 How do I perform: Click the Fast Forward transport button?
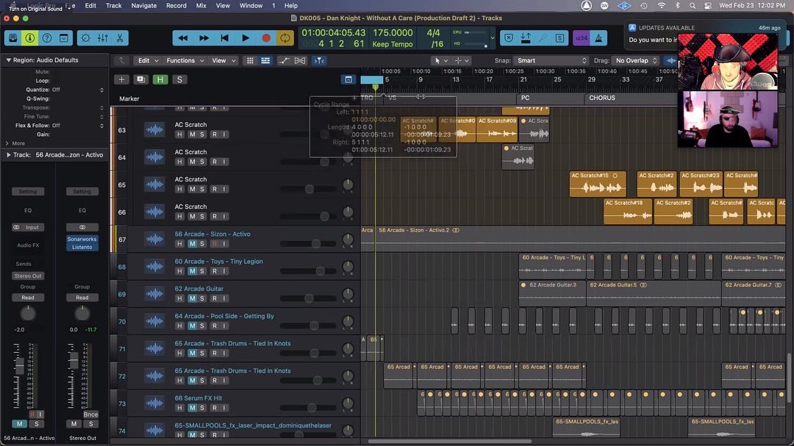tap(204, 38)
